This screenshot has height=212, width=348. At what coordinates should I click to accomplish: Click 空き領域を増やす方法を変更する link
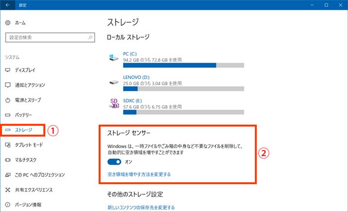pos(139,174)
